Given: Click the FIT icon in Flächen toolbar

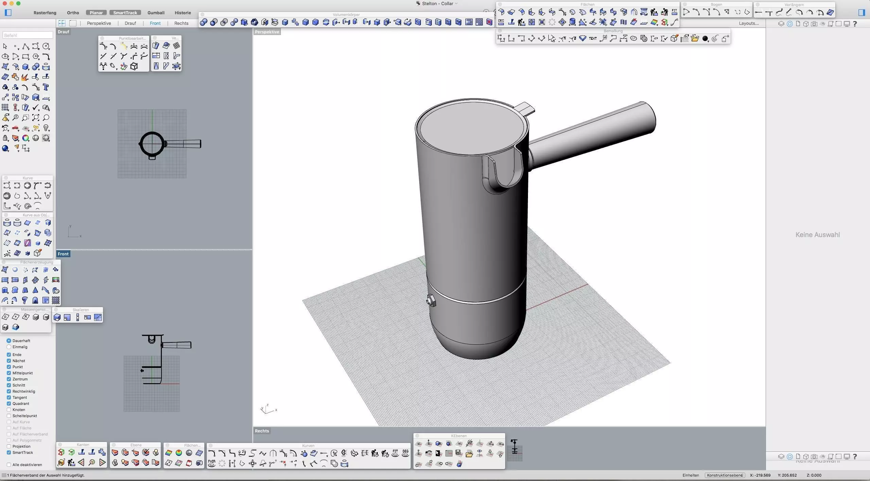Looking at the screenshot, I should pyautogui.click(x=675, y=12).
